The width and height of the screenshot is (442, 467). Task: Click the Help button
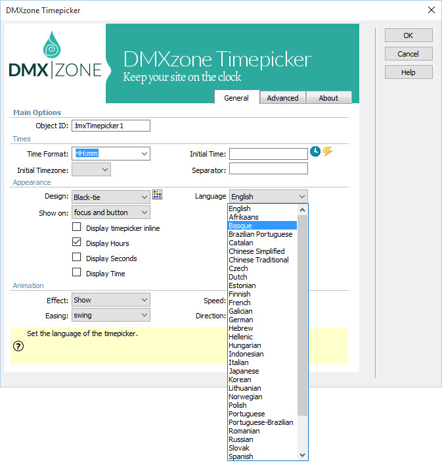click(409, 72)
